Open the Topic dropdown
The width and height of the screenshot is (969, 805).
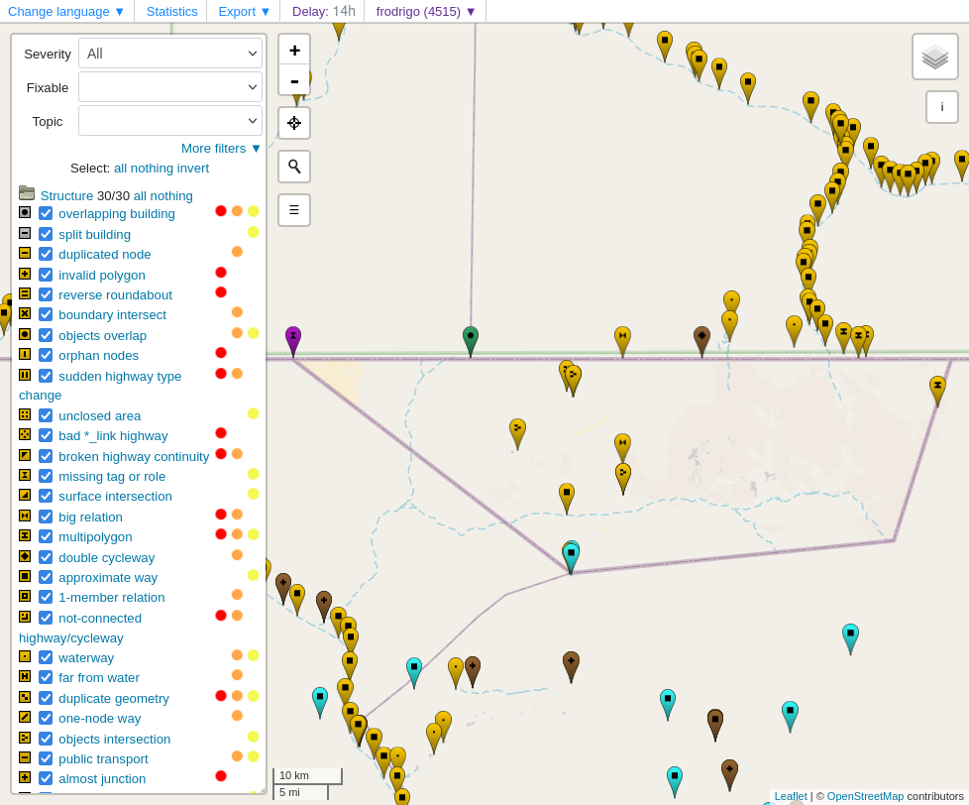tap(169, 121)
